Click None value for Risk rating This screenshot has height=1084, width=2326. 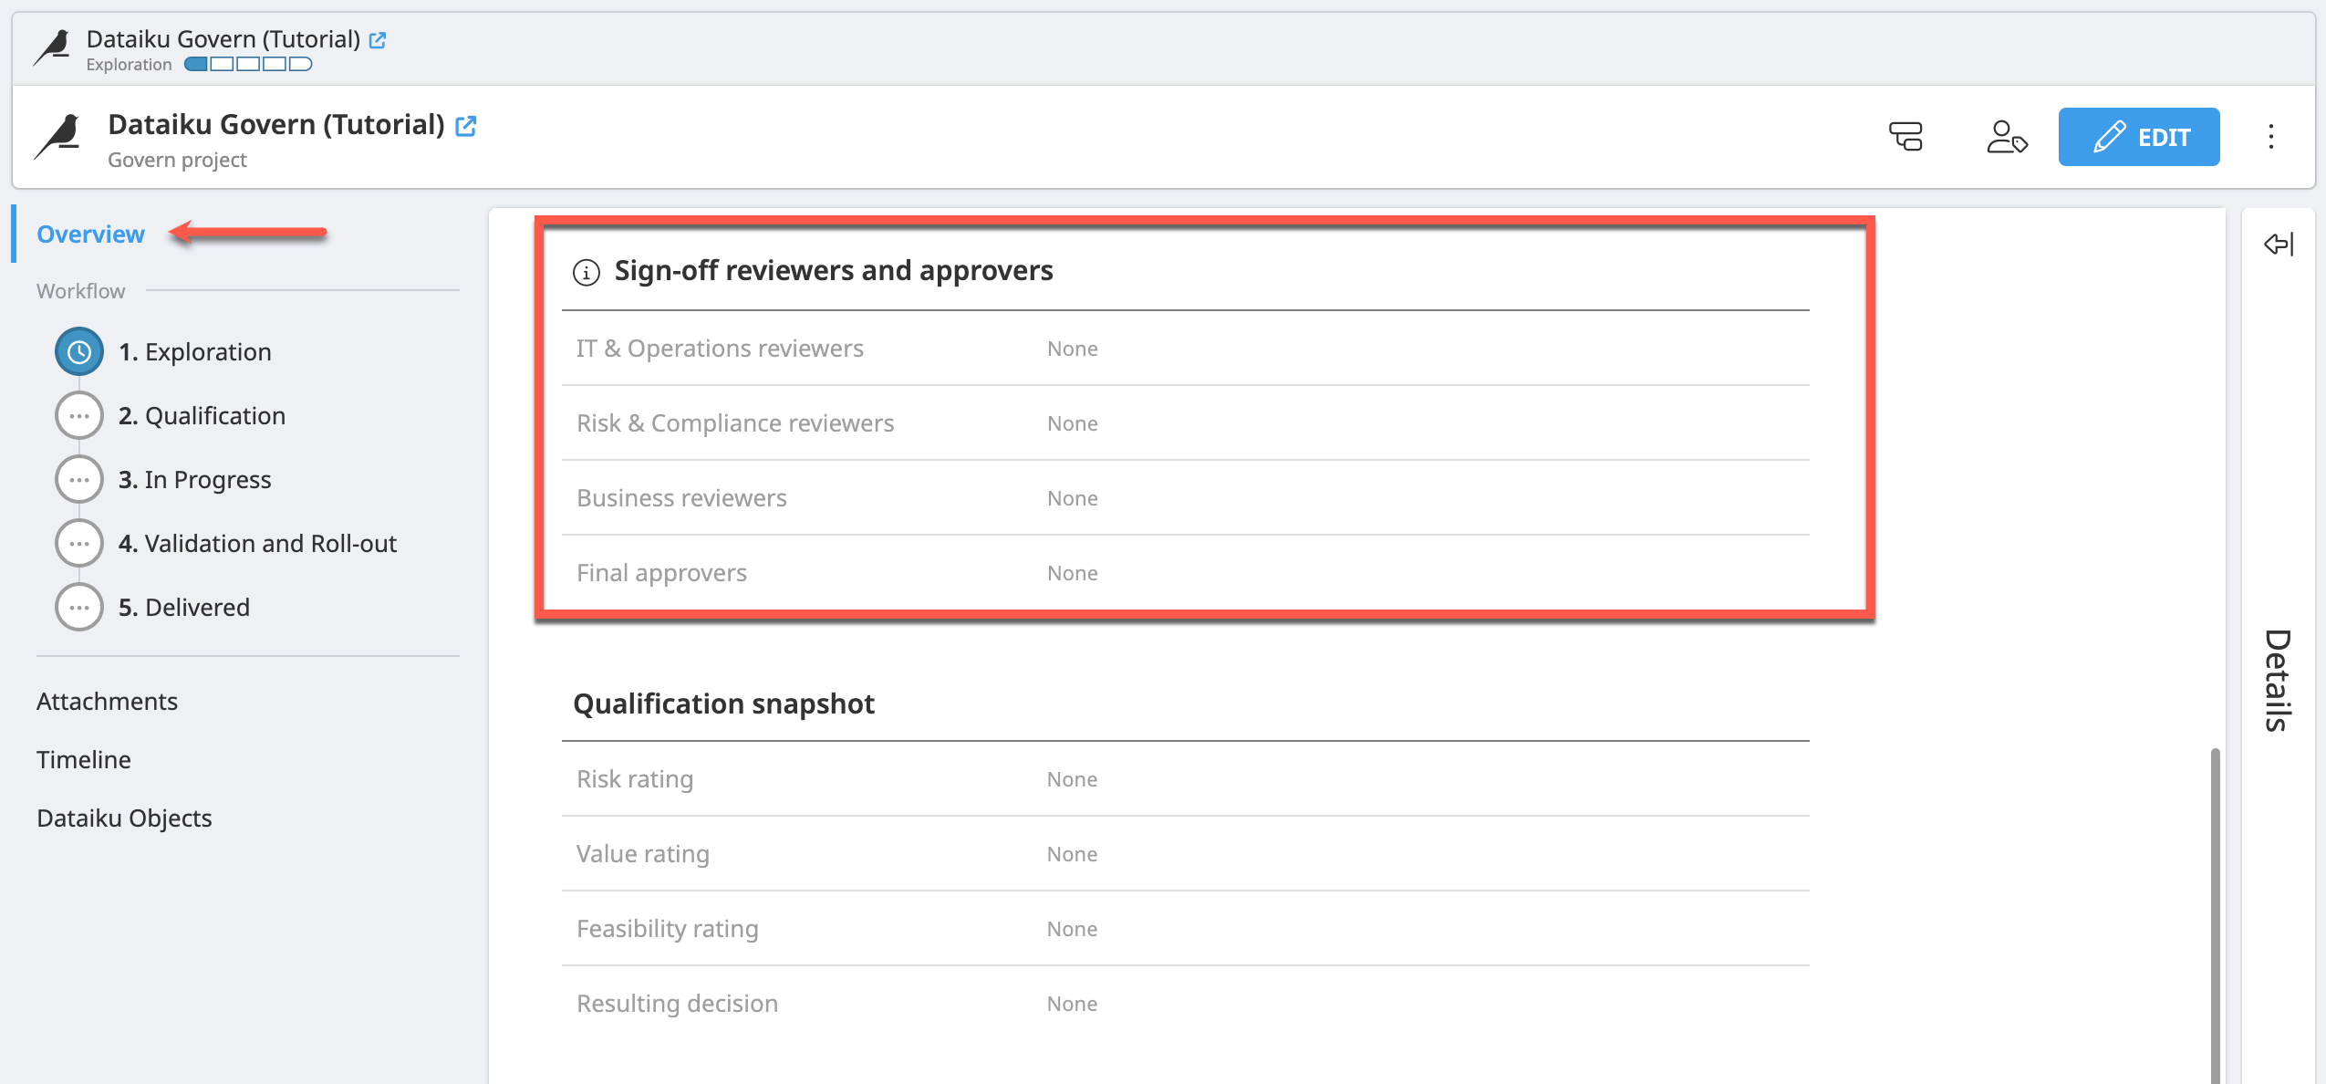1072,779
